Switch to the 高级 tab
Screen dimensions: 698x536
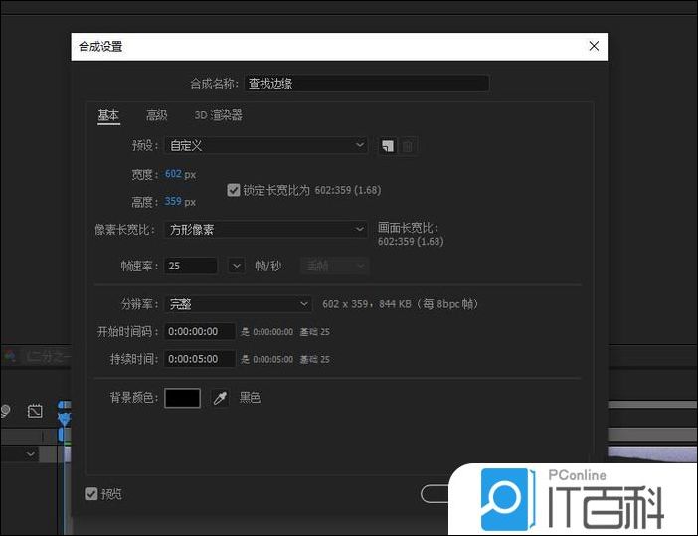click(x=157, y=115)
